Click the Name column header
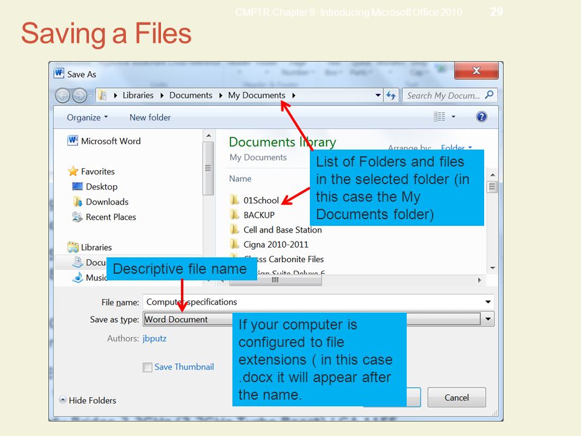This screenshot has height=436, width=581. click(x=240, y=179)
